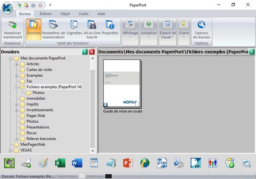
Task: Click the PP PaperPort icon in the Send To bar
Action: (x=195, y=163)
